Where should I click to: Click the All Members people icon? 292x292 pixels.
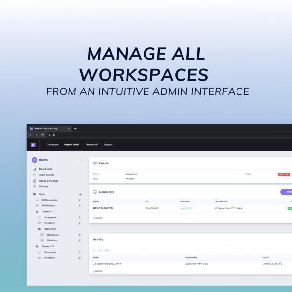tap(37, 206)
